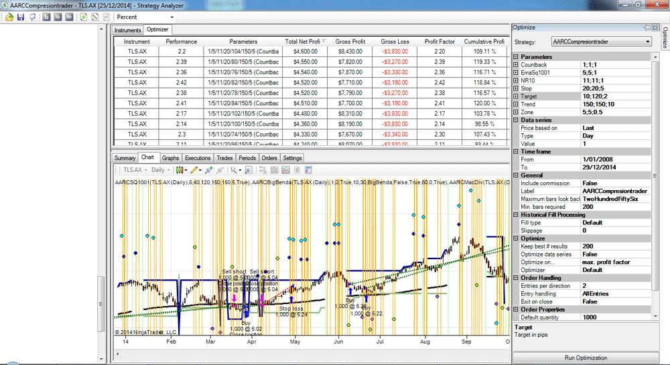This screenshot has height=365, width=670.
Task: Click the grayed-out remove document icon
Action: point(107,17)
